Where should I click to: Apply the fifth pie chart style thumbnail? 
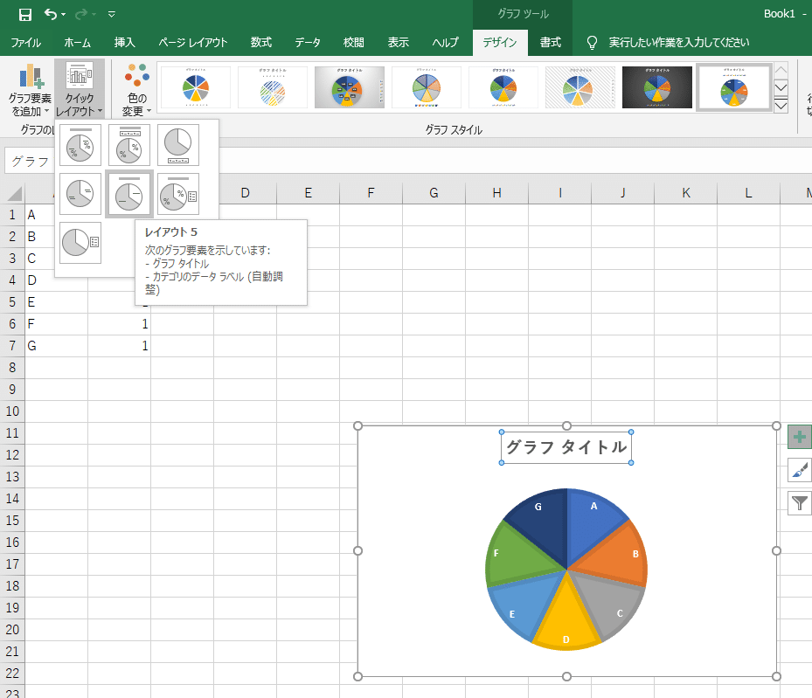(503, 87)
